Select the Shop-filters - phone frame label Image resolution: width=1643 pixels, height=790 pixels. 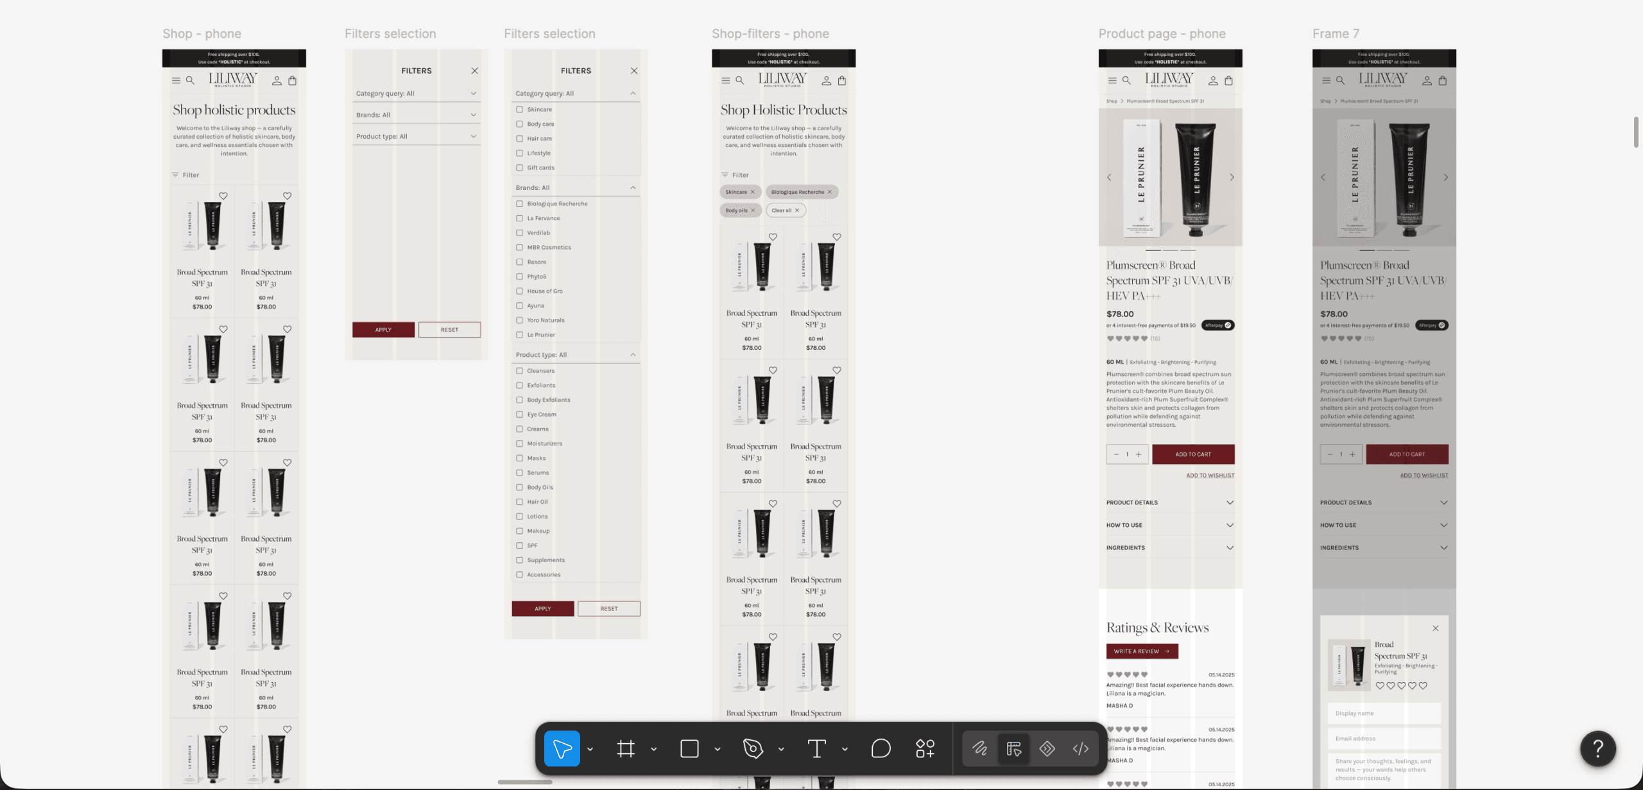[x=770, y=33]
